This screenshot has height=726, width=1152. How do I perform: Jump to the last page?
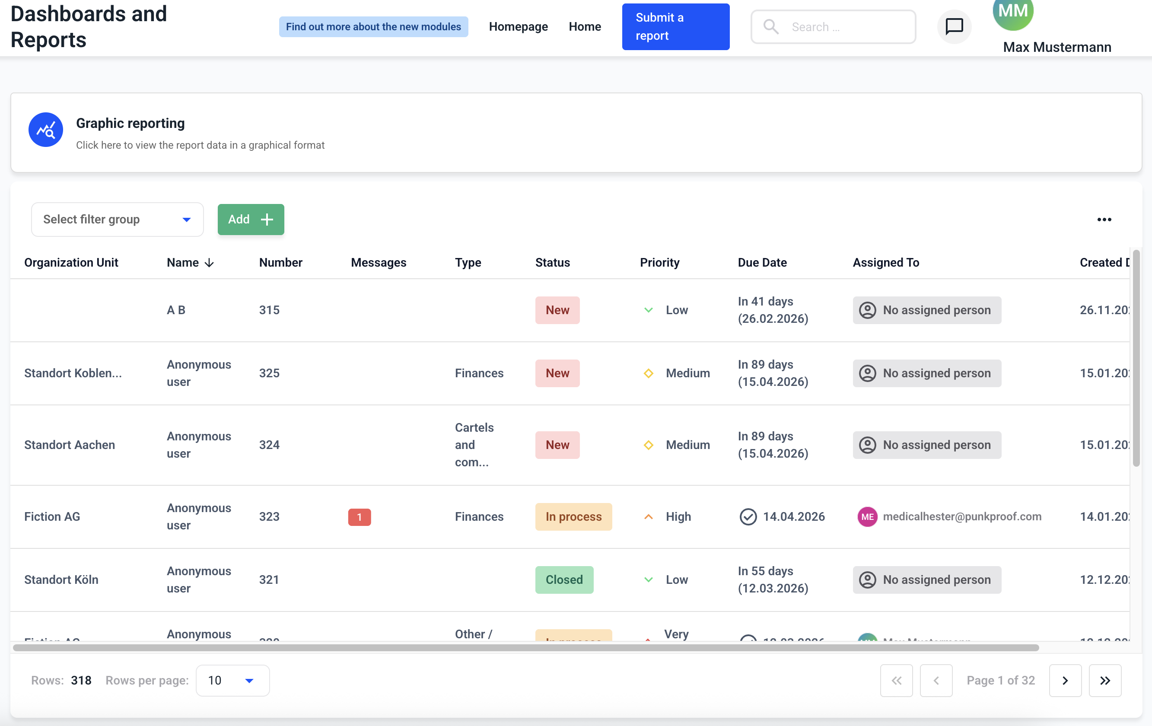point(1104,681)
